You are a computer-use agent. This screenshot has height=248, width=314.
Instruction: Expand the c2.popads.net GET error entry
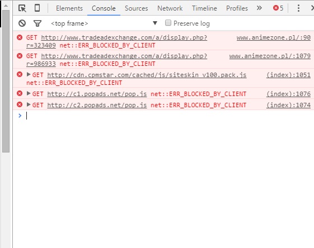(29, 104)
